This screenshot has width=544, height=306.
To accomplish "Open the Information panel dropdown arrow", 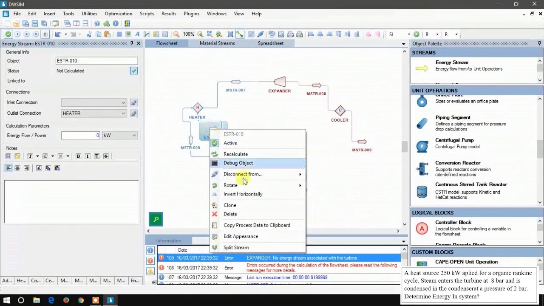I will [404, 241].
